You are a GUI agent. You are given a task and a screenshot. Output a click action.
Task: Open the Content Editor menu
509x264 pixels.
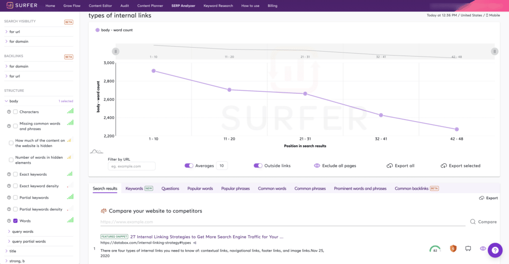(100, 5)
